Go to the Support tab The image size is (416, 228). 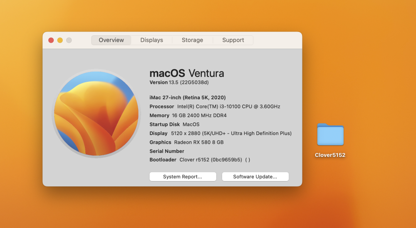coord(233,40)
